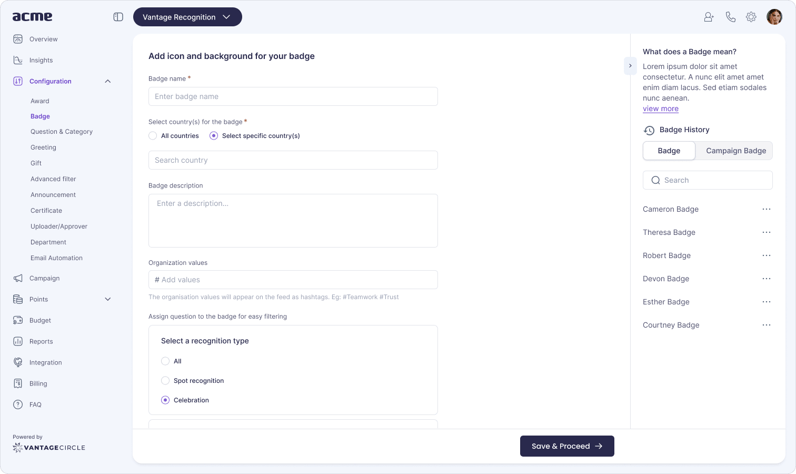
Task: Collapse the Configuration menu
Action: [108, 81]
